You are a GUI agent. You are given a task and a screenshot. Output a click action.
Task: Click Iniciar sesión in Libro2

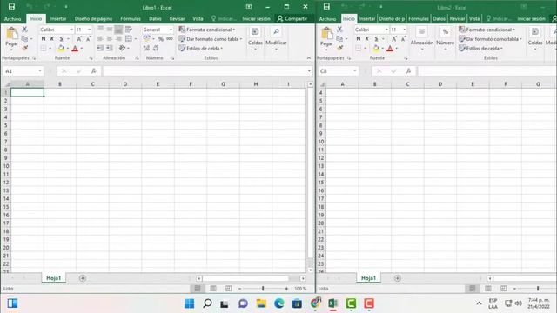[531, 18]
